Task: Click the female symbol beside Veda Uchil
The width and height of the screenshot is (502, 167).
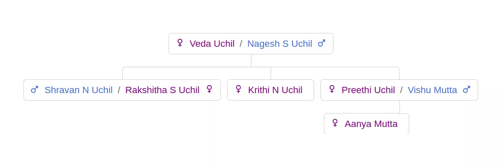Action: (x=180, y=43)
